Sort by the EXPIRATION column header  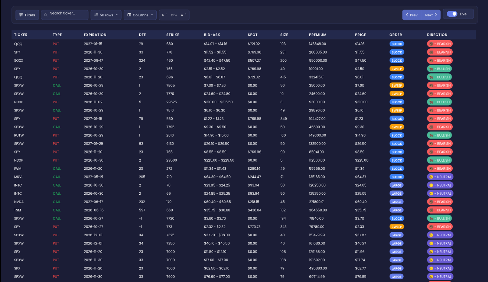point(95,35)
